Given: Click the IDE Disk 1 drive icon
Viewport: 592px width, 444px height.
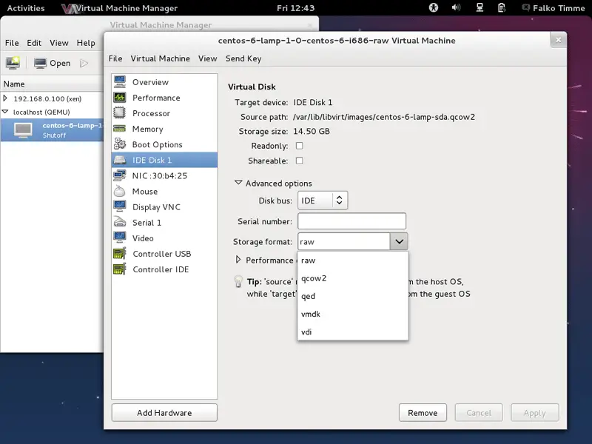Looking at the screenshot, I should pyautogui.click(x=120, y=160).
